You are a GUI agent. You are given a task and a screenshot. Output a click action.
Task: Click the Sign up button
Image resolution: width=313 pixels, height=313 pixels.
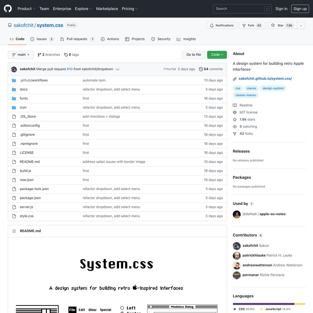click(300, 9)
